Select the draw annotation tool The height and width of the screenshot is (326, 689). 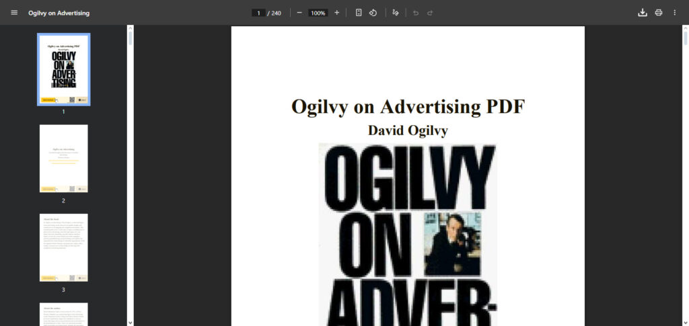point(396,13)
